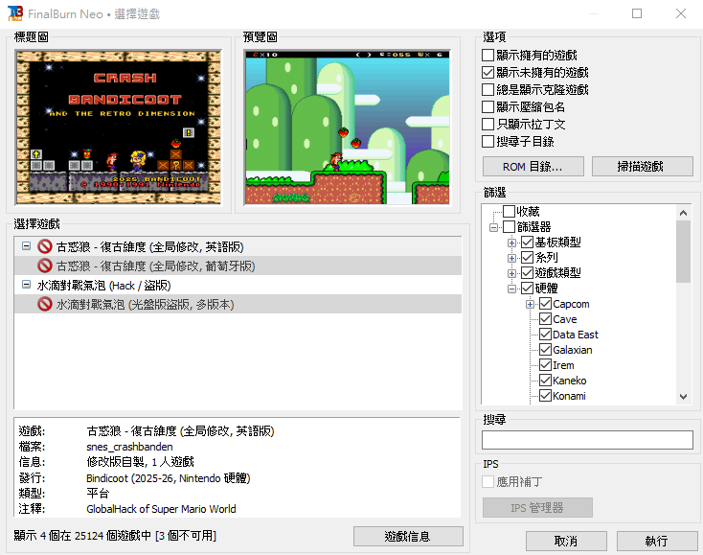Click file name snes_crashbanden text
The height and width of the screenshot is (555, 703).
pyautogui.click(x=129, y=447)
